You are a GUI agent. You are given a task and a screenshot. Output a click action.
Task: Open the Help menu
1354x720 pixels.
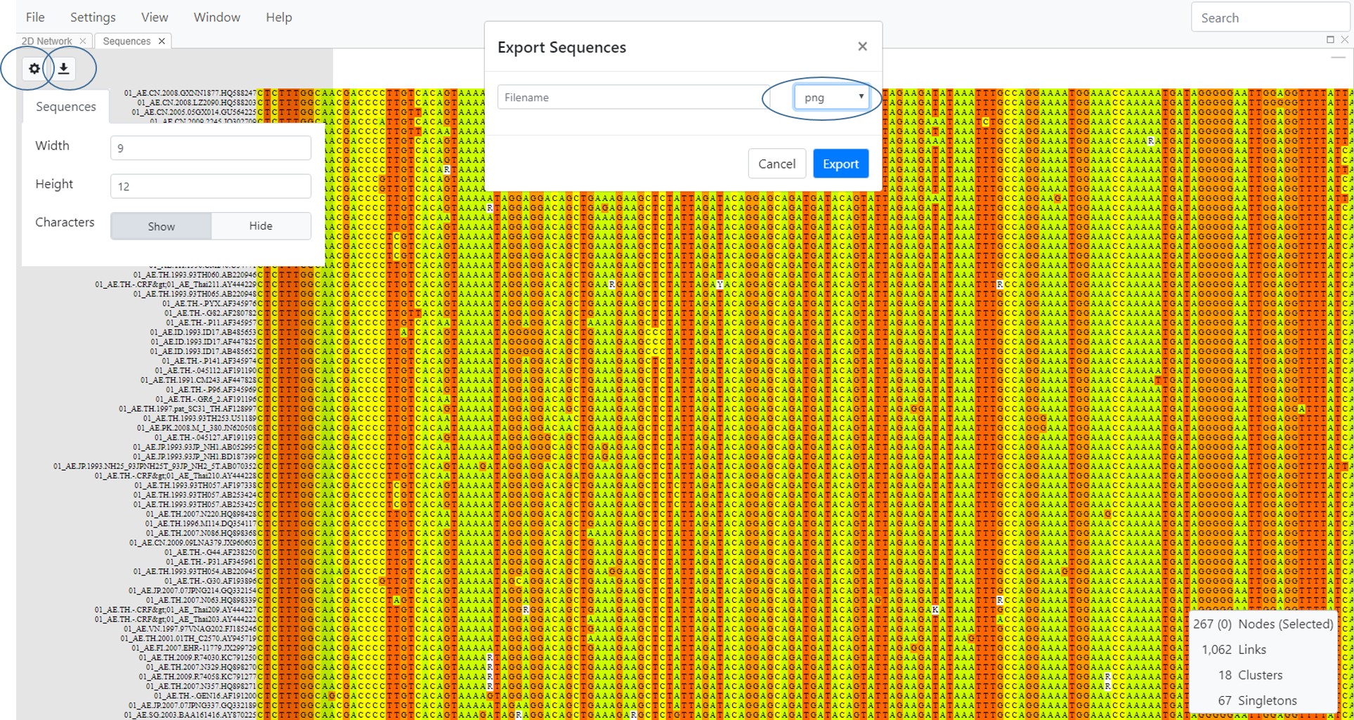(278, 17)
